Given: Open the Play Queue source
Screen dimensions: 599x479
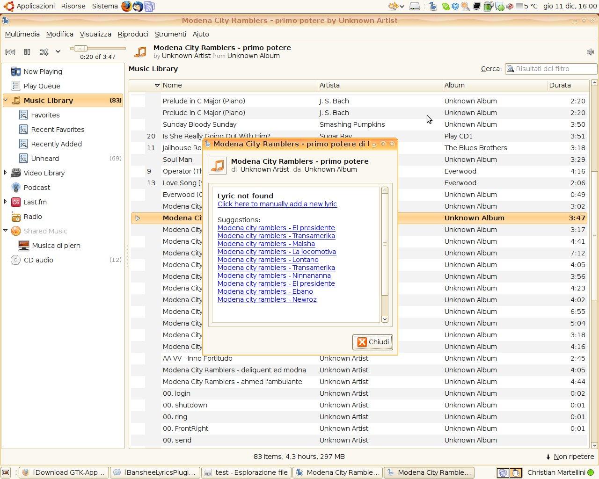Looking at the screenshot, I should click(42, 86).
